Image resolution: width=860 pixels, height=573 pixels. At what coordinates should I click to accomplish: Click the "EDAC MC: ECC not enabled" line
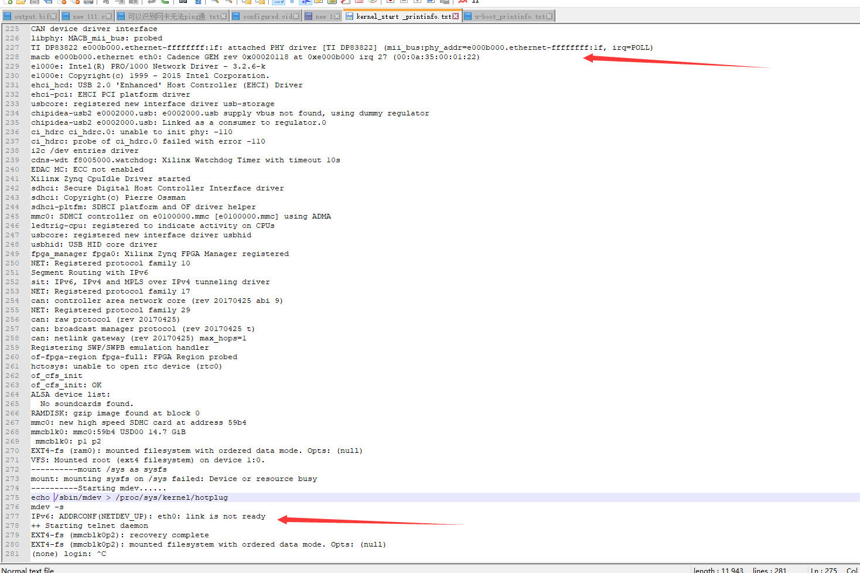coord(87,169)
